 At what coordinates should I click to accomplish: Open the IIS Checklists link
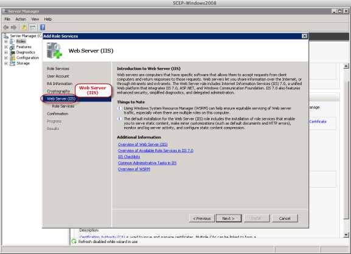point(129,157)
